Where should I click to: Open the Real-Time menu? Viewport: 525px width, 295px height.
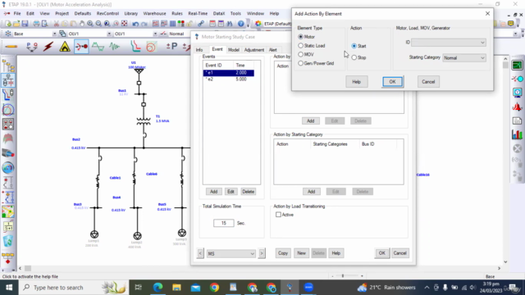pos(198,13)
